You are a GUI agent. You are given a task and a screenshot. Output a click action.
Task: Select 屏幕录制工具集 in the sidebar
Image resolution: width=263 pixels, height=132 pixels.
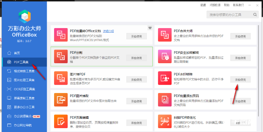pos(25,98)
